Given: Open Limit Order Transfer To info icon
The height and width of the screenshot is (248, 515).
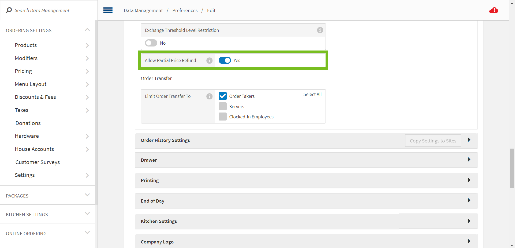Looking at the screenshot, I should [x=209, y=96].
